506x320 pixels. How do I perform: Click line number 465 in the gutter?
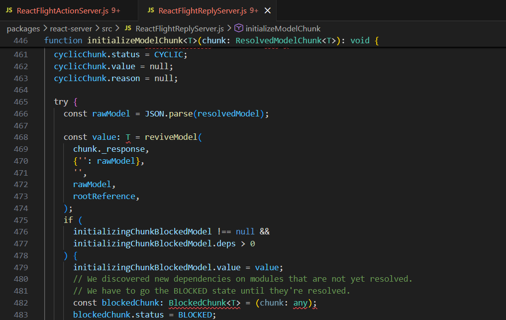pyautogui.click(x=21, y=102)
